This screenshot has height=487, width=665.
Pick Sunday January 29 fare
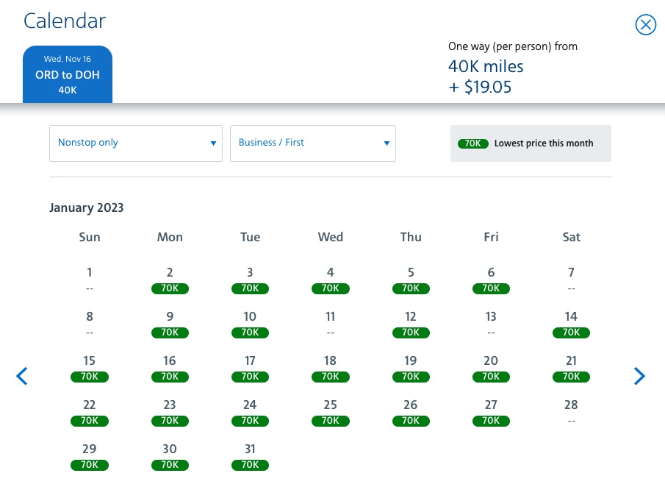point(90,457)
